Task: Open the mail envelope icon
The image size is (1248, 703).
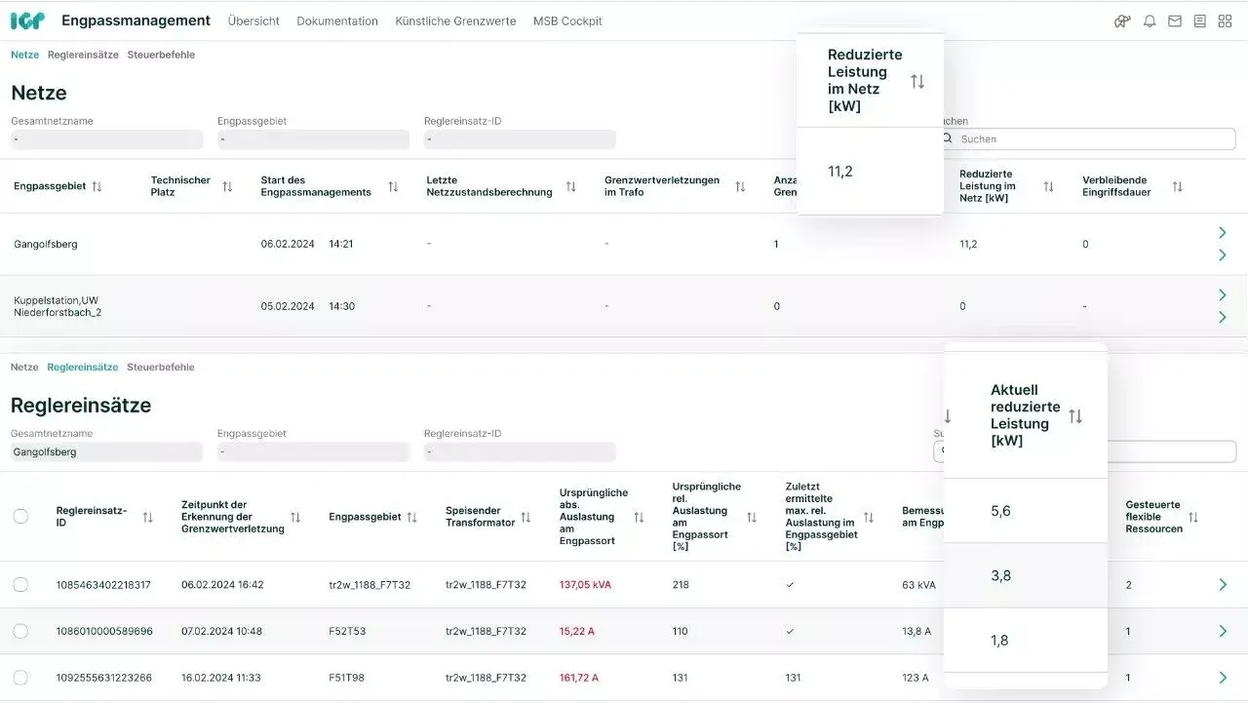Action: point(1175,21)
